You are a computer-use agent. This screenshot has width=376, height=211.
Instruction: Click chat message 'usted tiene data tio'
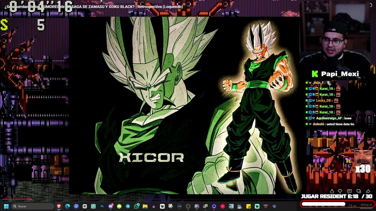pyautogui.click(x=340, y=124)
